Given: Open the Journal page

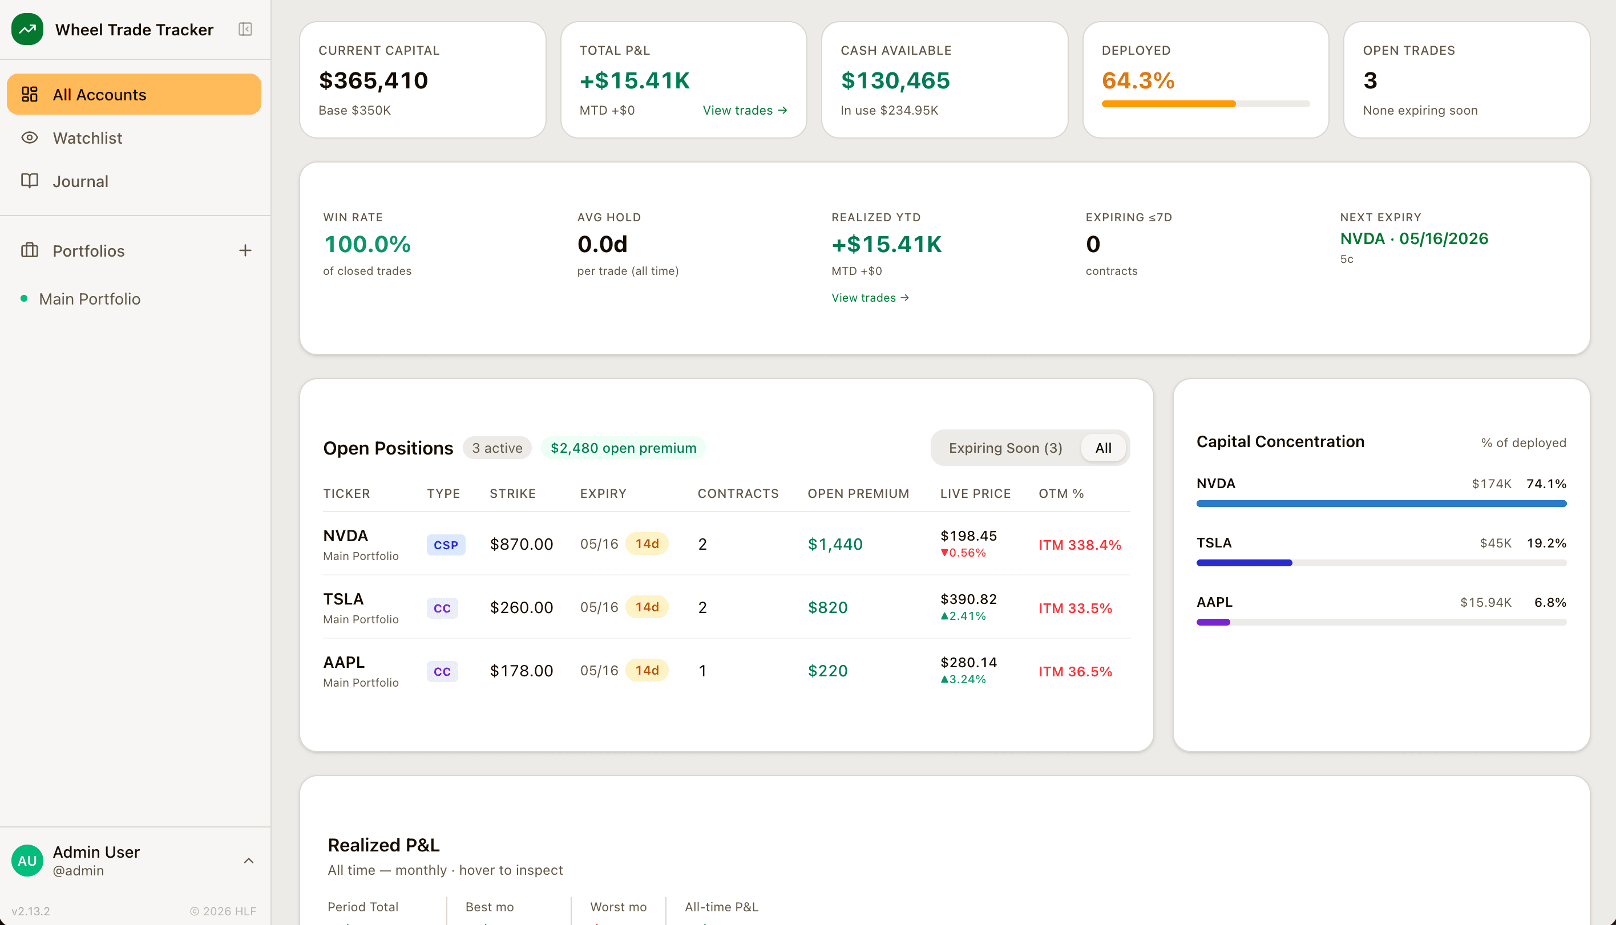Looking at the screenshot, I should (134, 181).
